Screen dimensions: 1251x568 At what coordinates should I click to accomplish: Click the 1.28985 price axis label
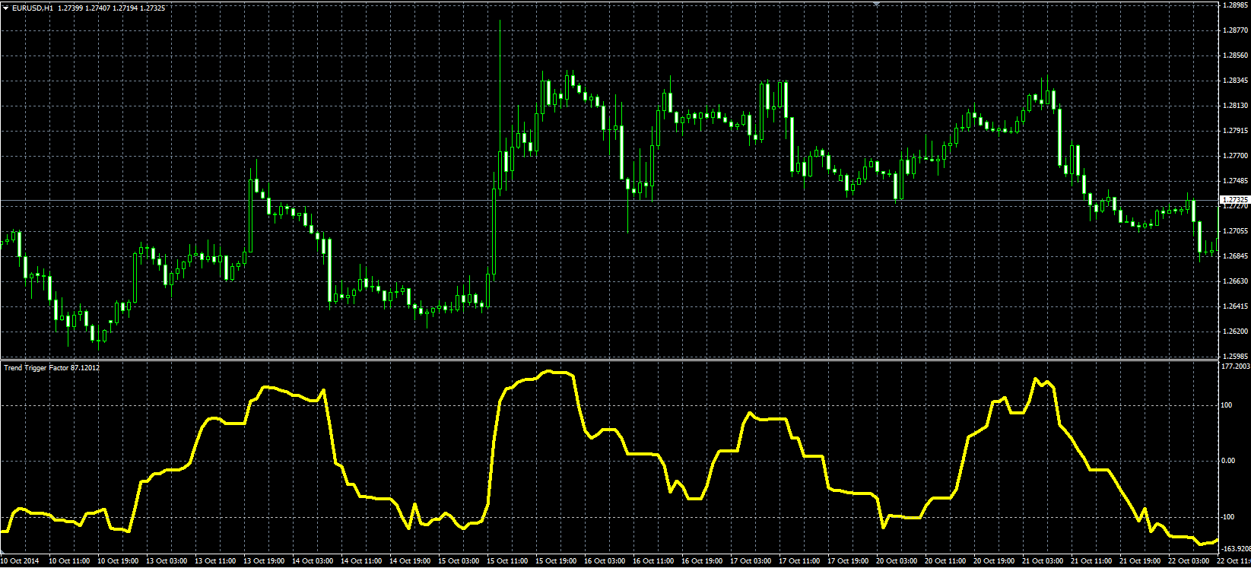pos(1236,5)
